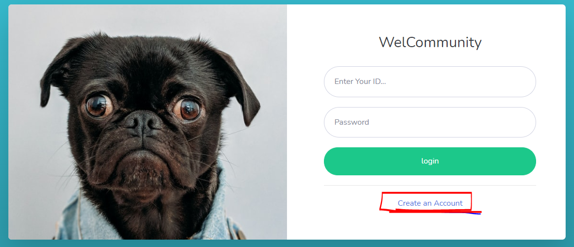The height and width of the screenshot is (247, 574).
Task: Click the WelCommunity heading text
Action: [x=430, y=42]
